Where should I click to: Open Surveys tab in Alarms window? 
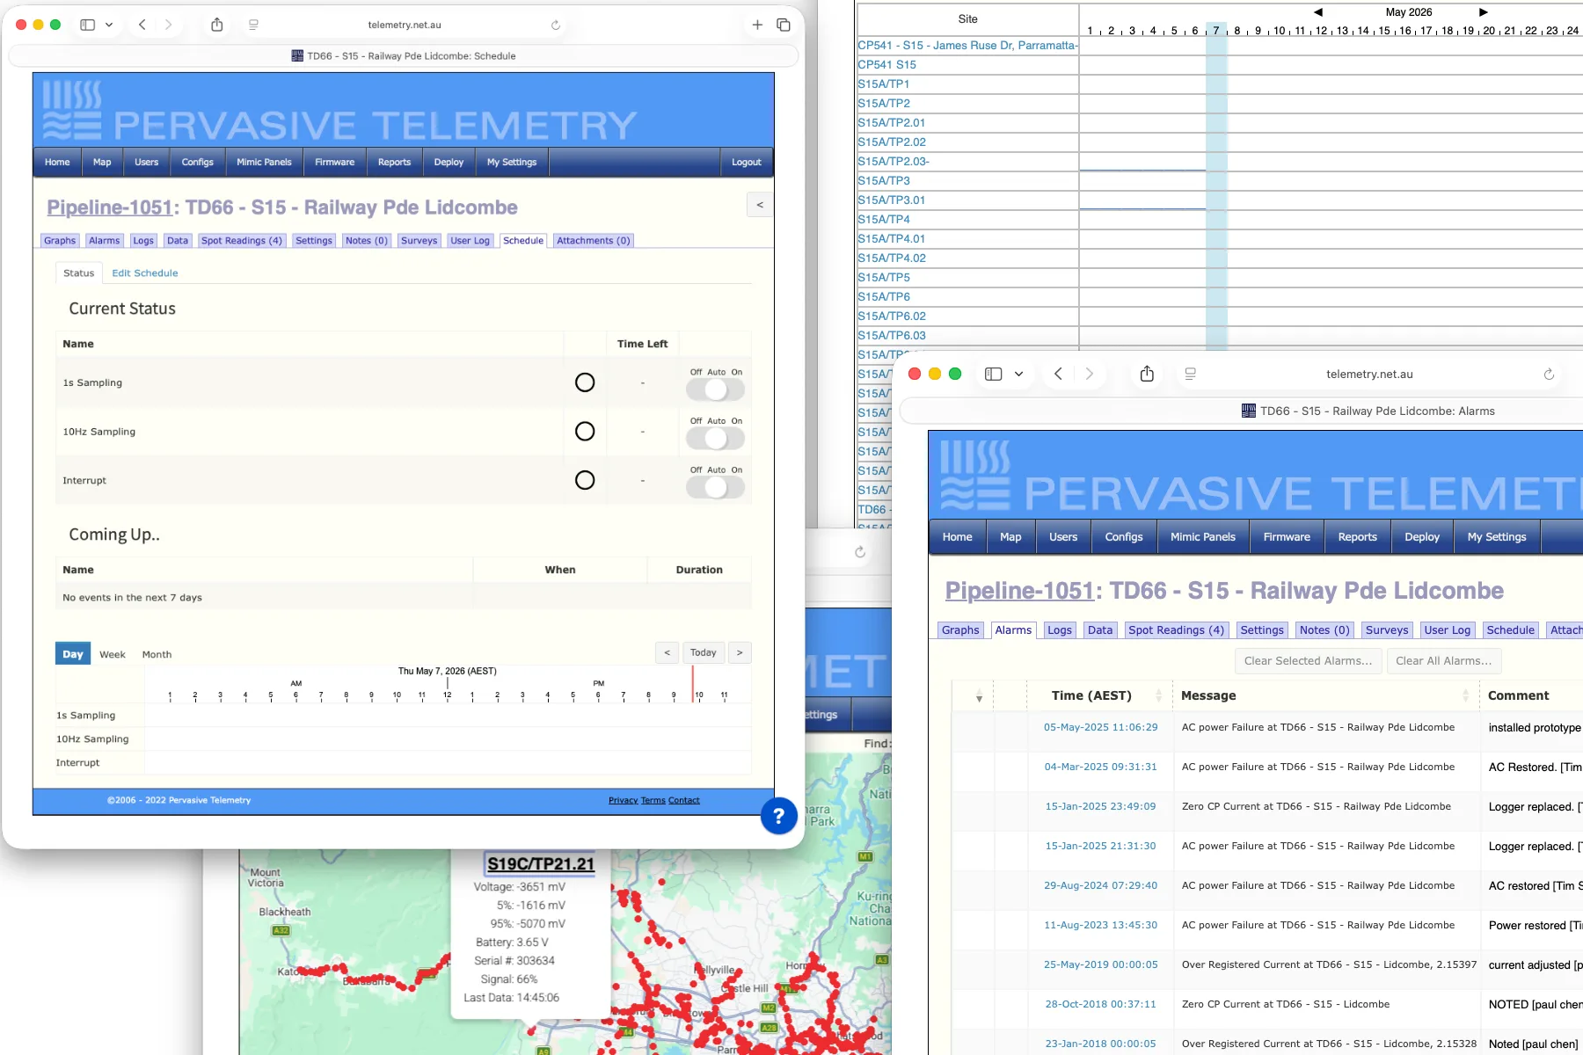(1386, 630)
